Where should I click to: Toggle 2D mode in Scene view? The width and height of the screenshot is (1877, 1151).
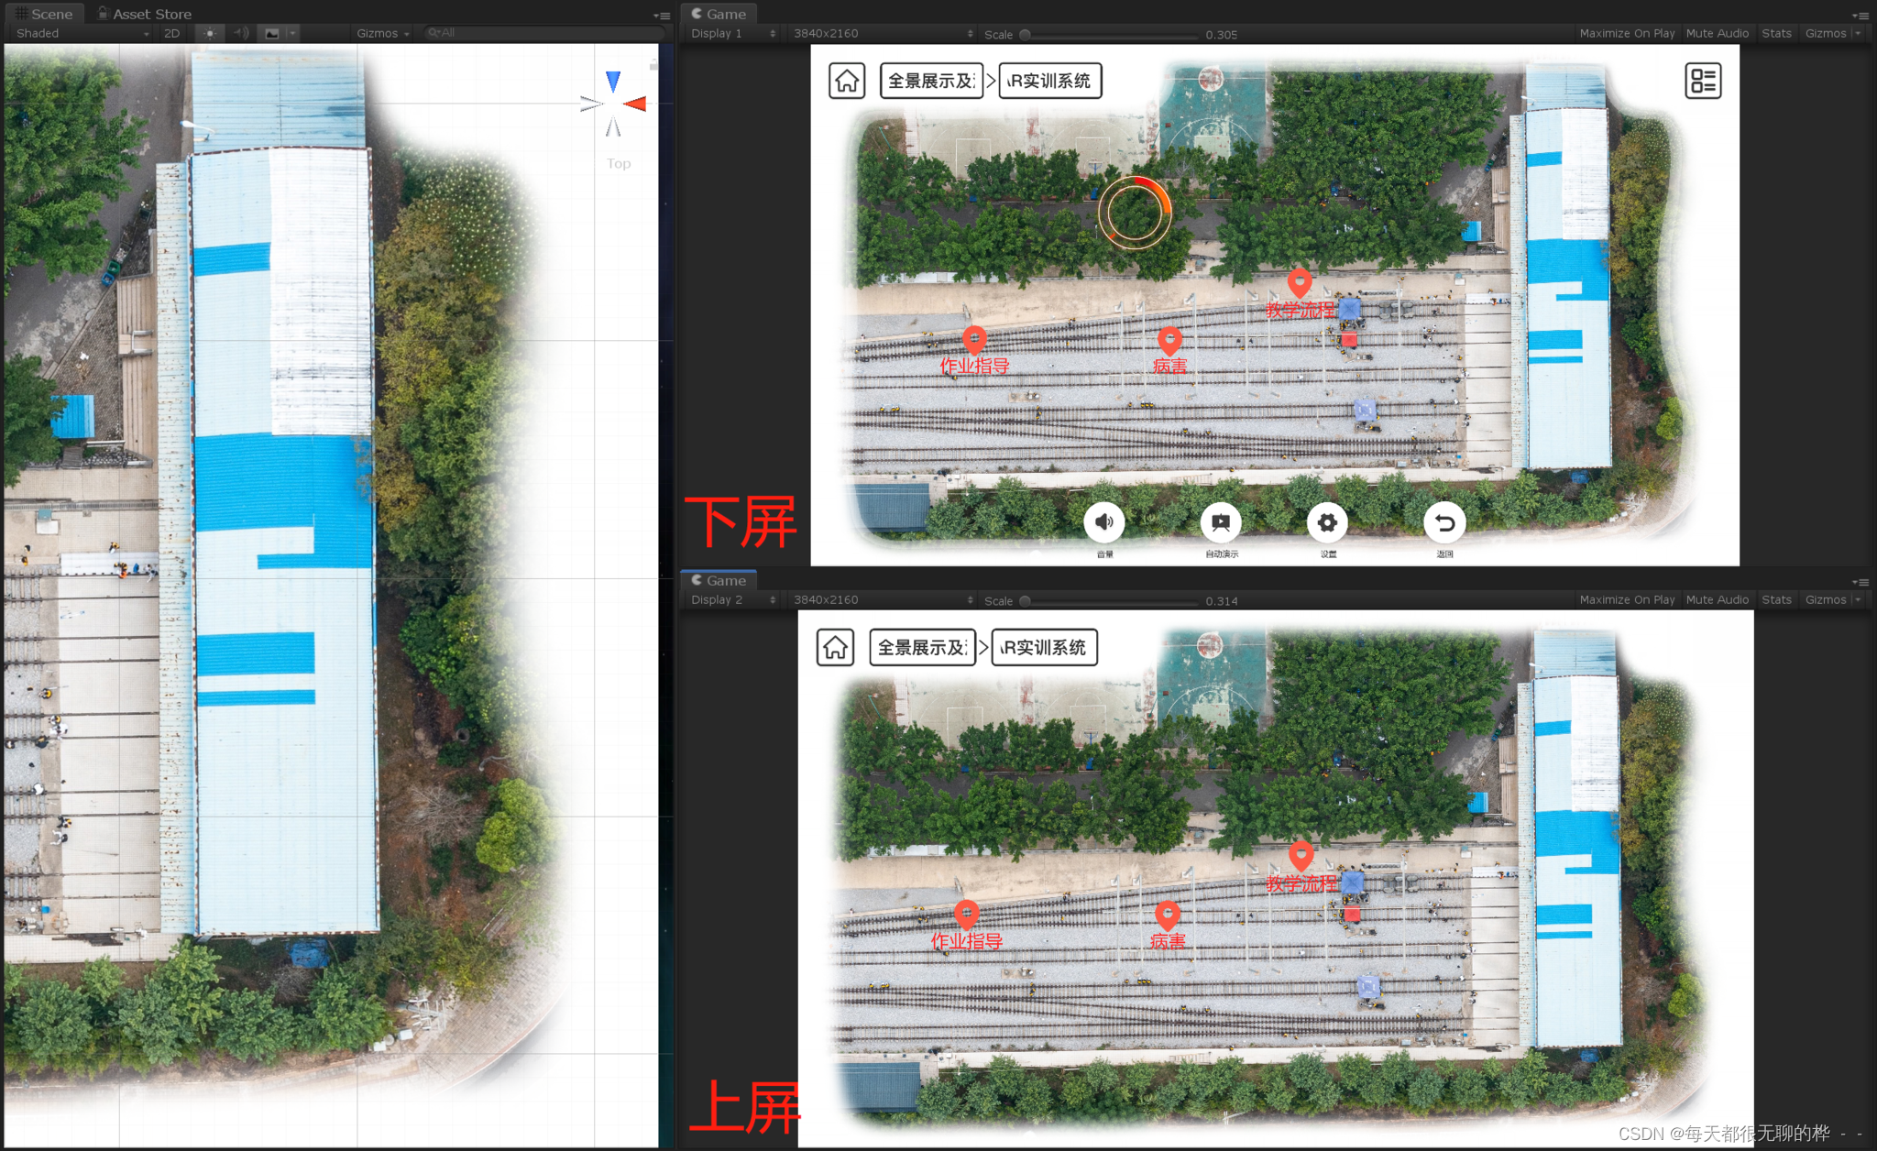pos(171,33)
